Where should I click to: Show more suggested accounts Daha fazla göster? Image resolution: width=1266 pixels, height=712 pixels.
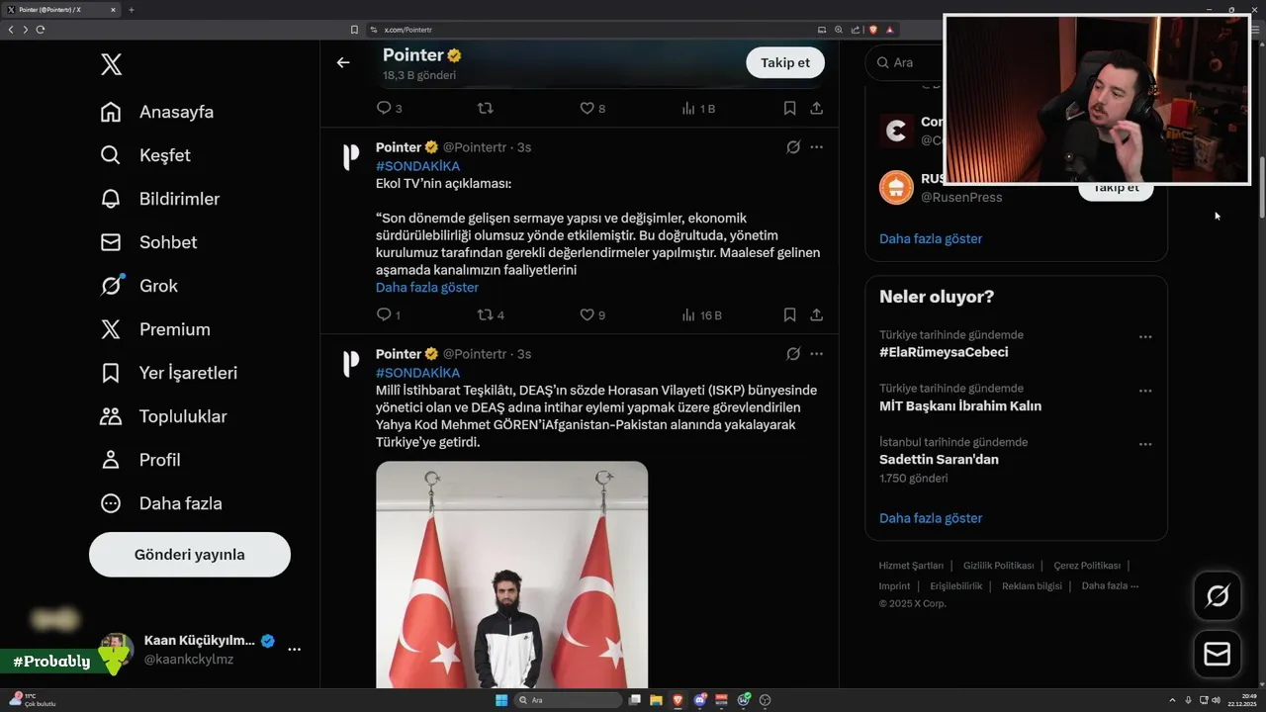(x=931, y=238)
